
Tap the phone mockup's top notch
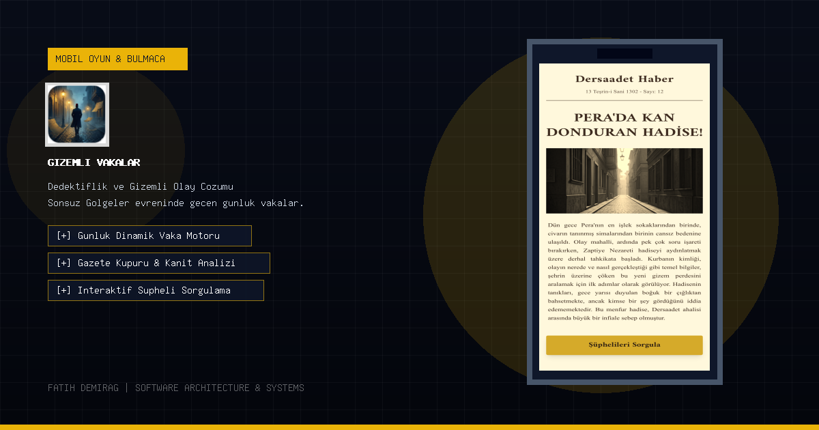click(x=624, y=53)
